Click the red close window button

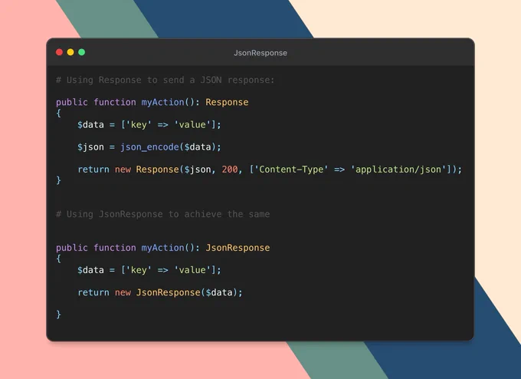pos(60,52)
